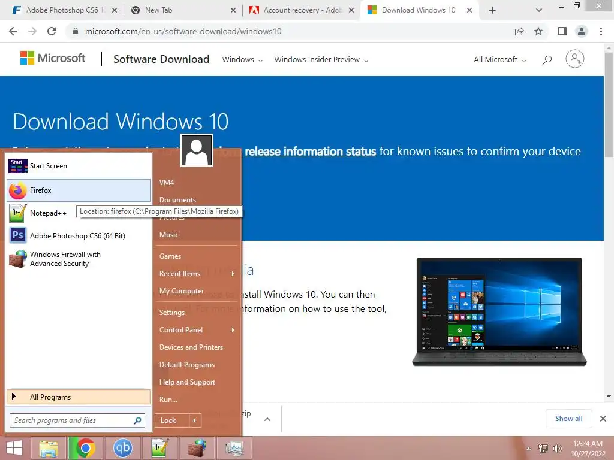
Task: Switch to Chrome on the taskbar
Action: [85, 448]
